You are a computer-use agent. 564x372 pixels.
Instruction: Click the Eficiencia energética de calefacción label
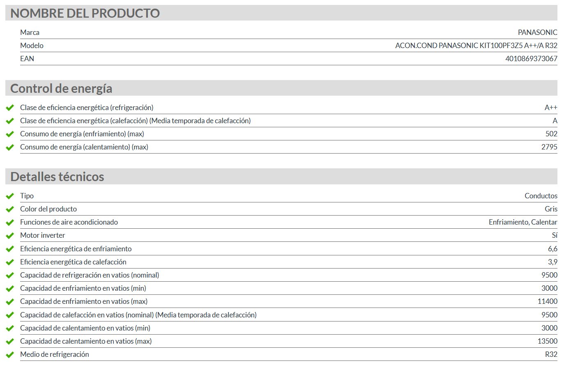73,262
